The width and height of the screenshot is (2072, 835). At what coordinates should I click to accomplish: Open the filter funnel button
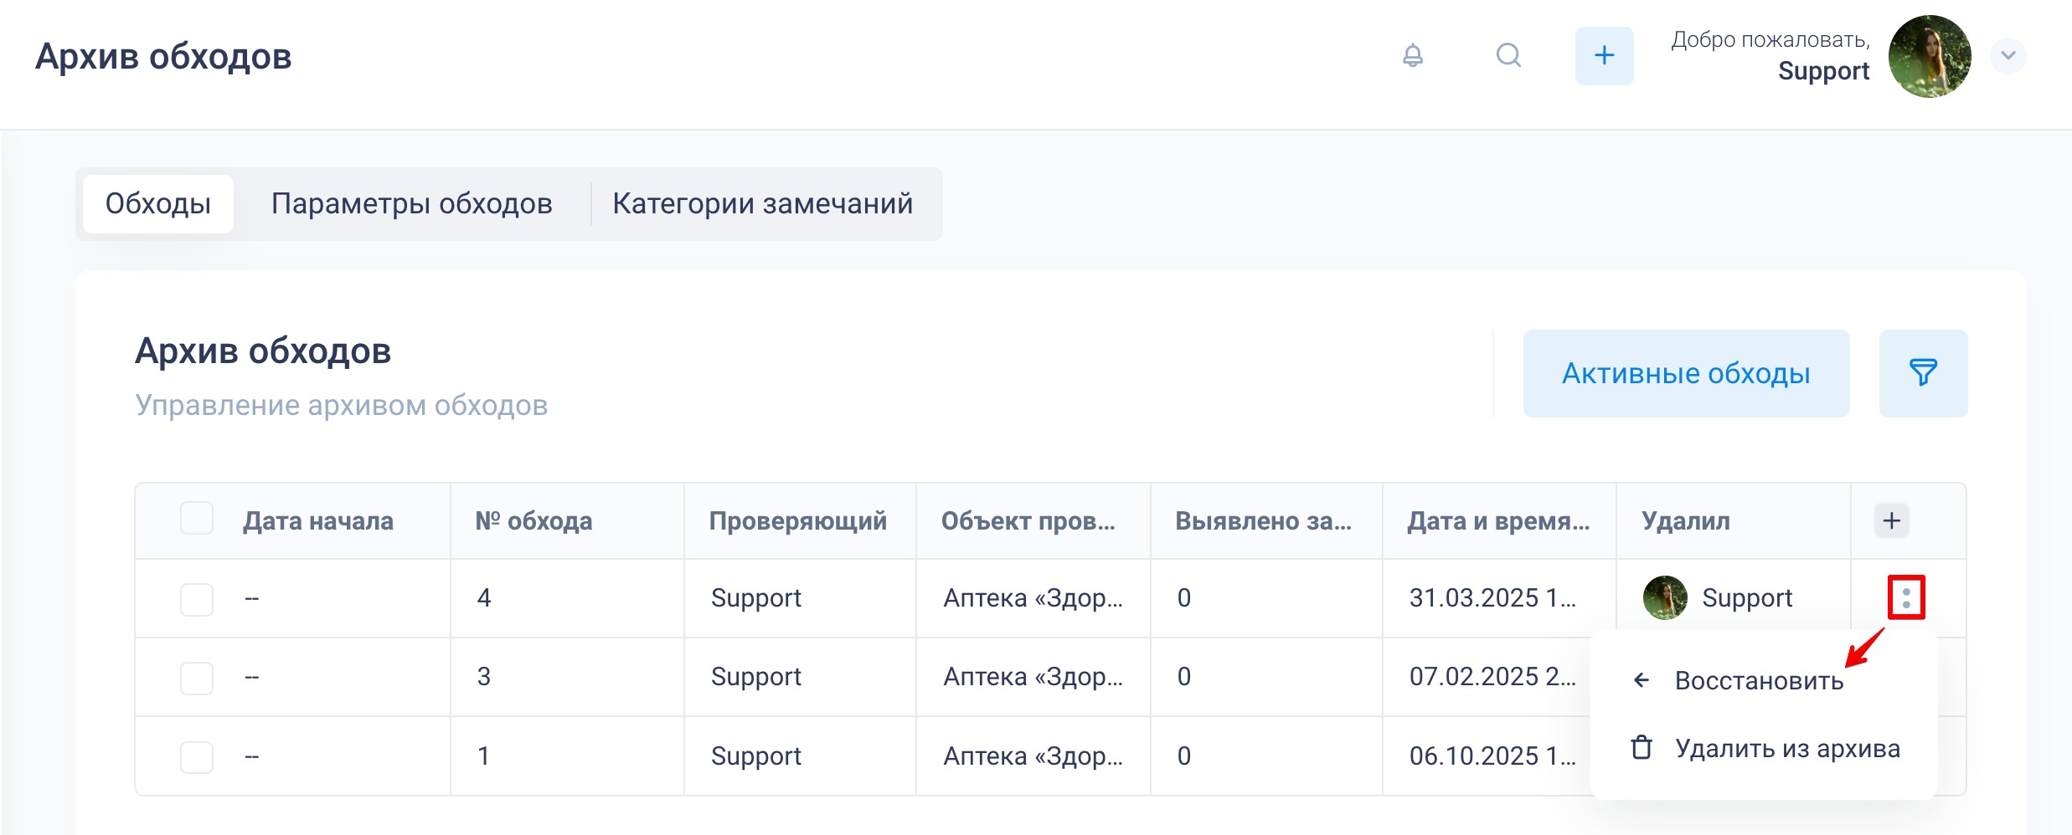point(1923,372)
